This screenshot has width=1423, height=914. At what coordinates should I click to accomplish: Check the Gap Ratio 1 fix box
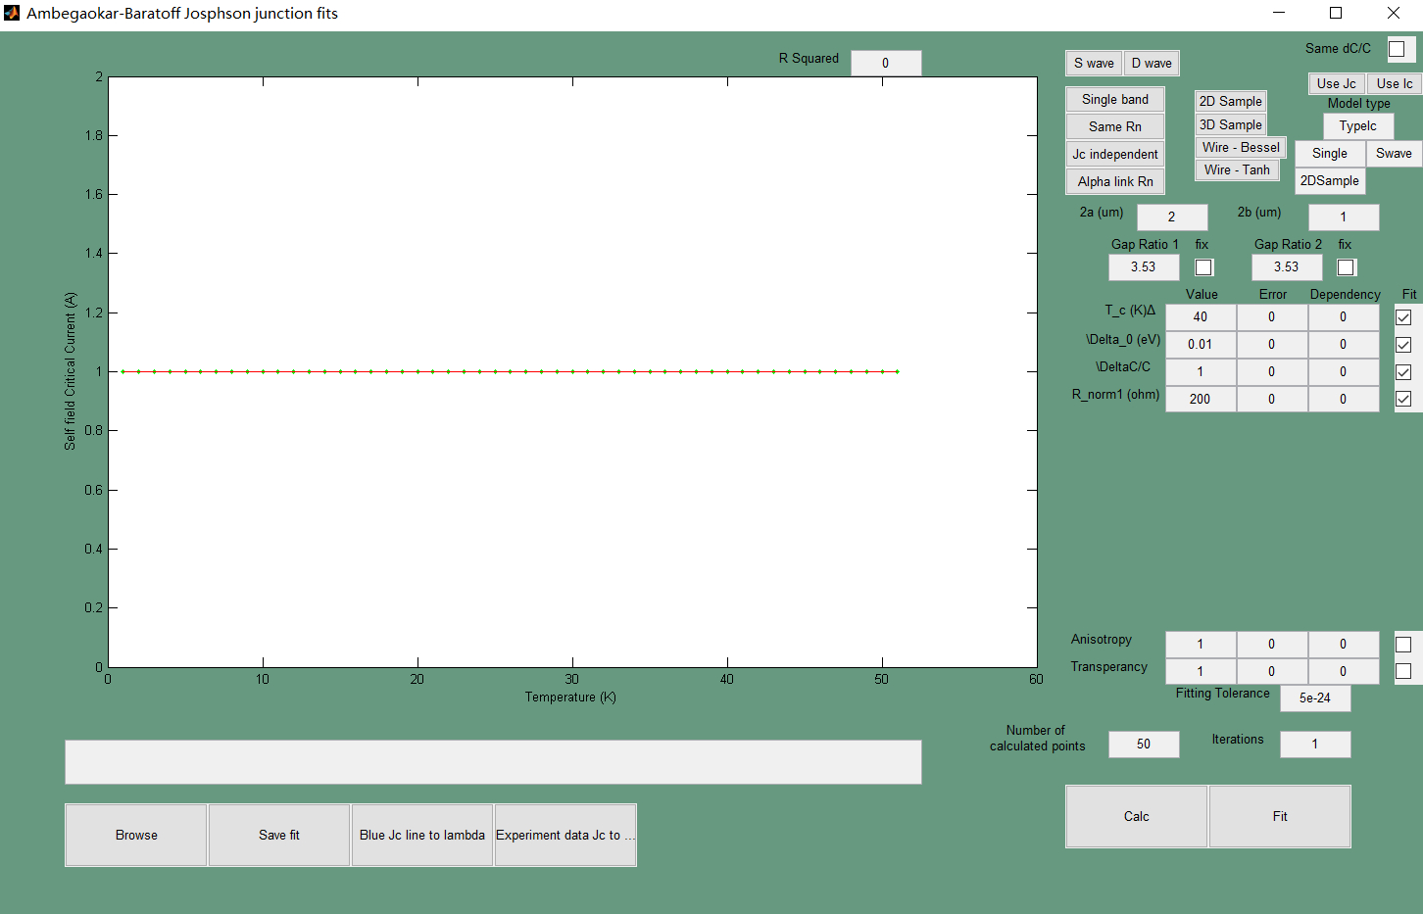click(x=1204, y=267)
